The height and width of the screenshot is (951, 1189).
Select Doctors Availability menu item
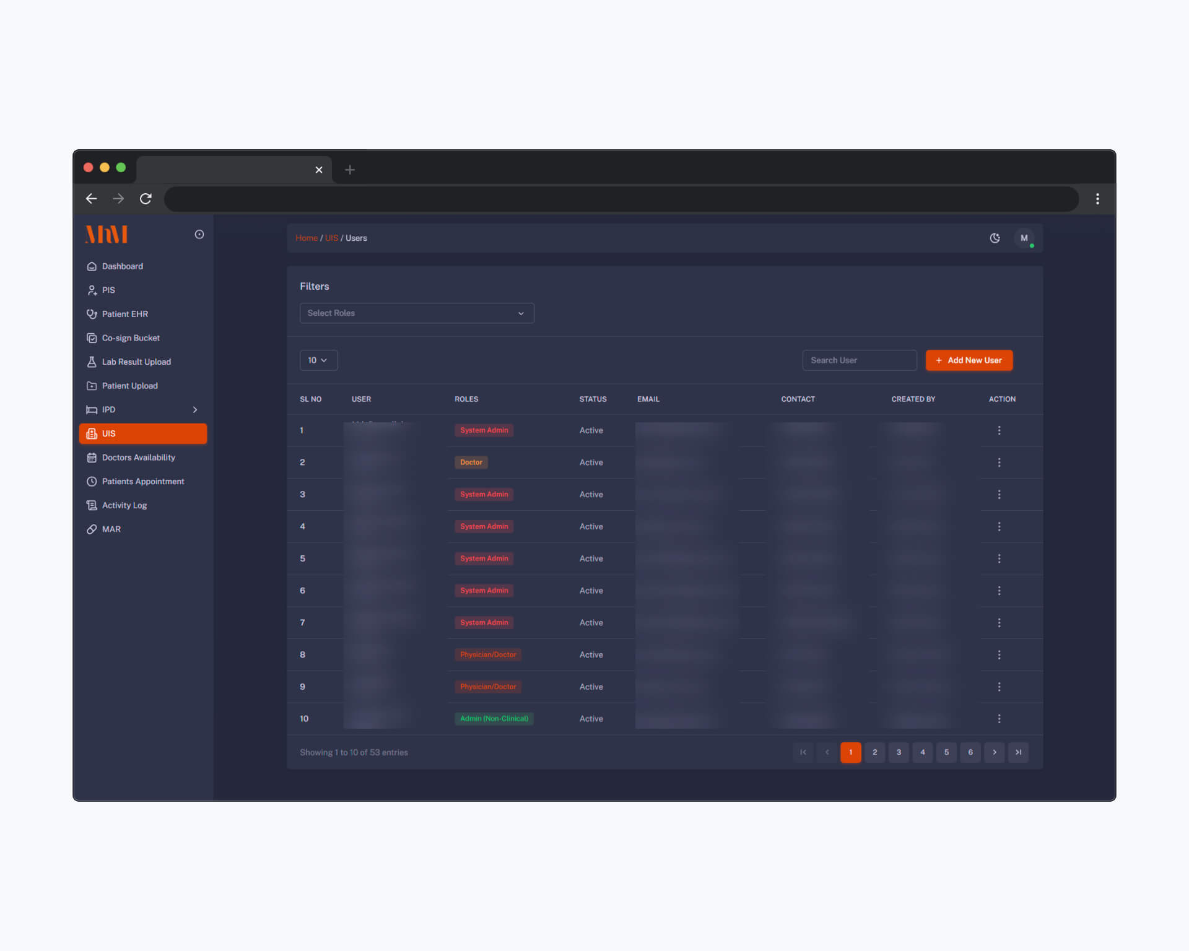tap(138, 458)
